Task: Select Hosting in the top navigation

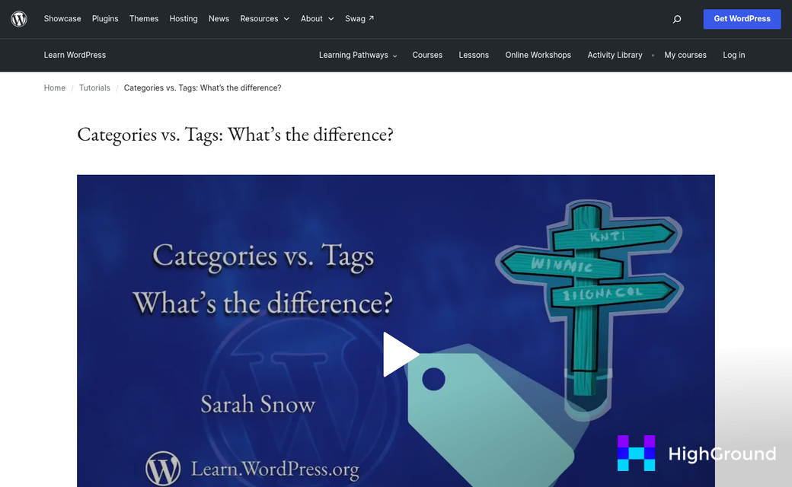Action: click(x=184, y=19)
